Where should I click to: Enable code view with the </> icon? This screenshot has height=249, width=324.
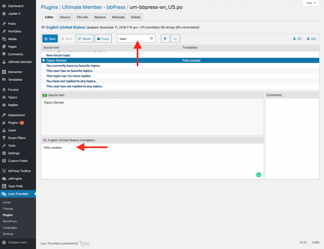[x=175, y=39]
